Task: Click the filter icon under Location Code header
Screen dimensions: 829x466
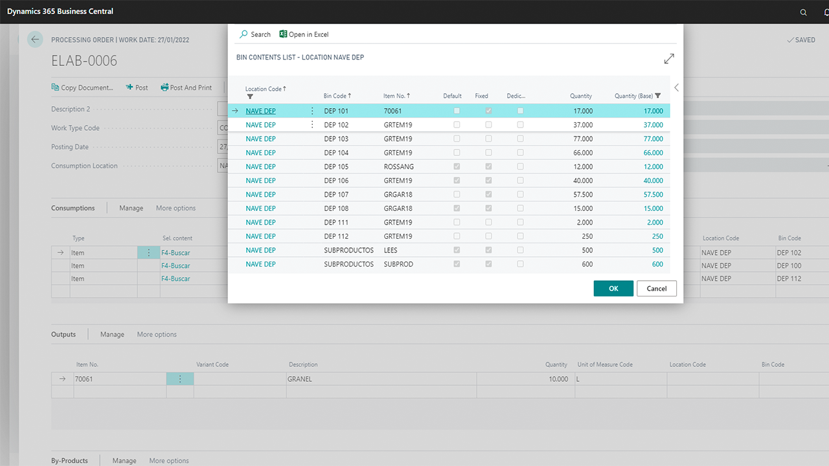Action: (x=250, y=97)
